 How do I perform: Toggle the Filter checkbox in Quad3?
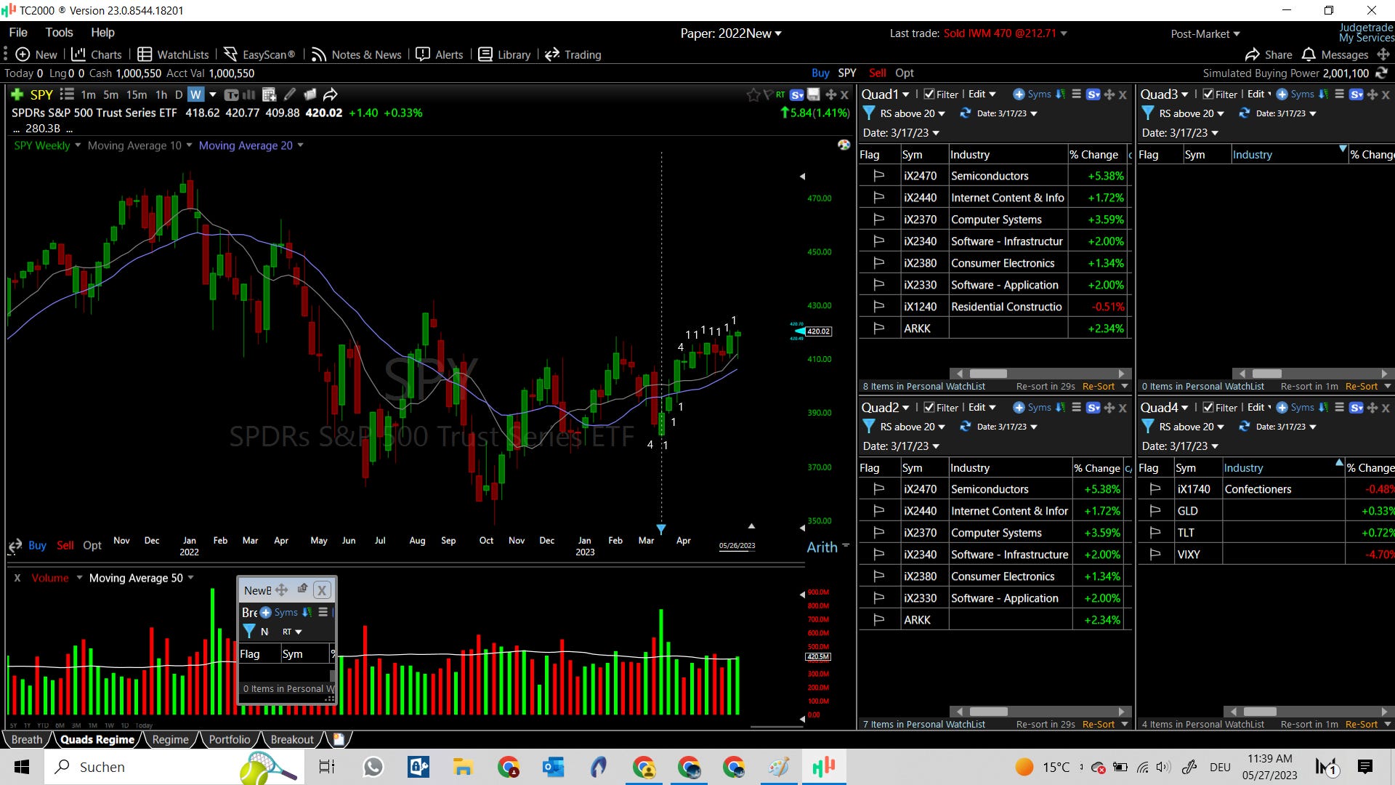(x=1208, y=94)
